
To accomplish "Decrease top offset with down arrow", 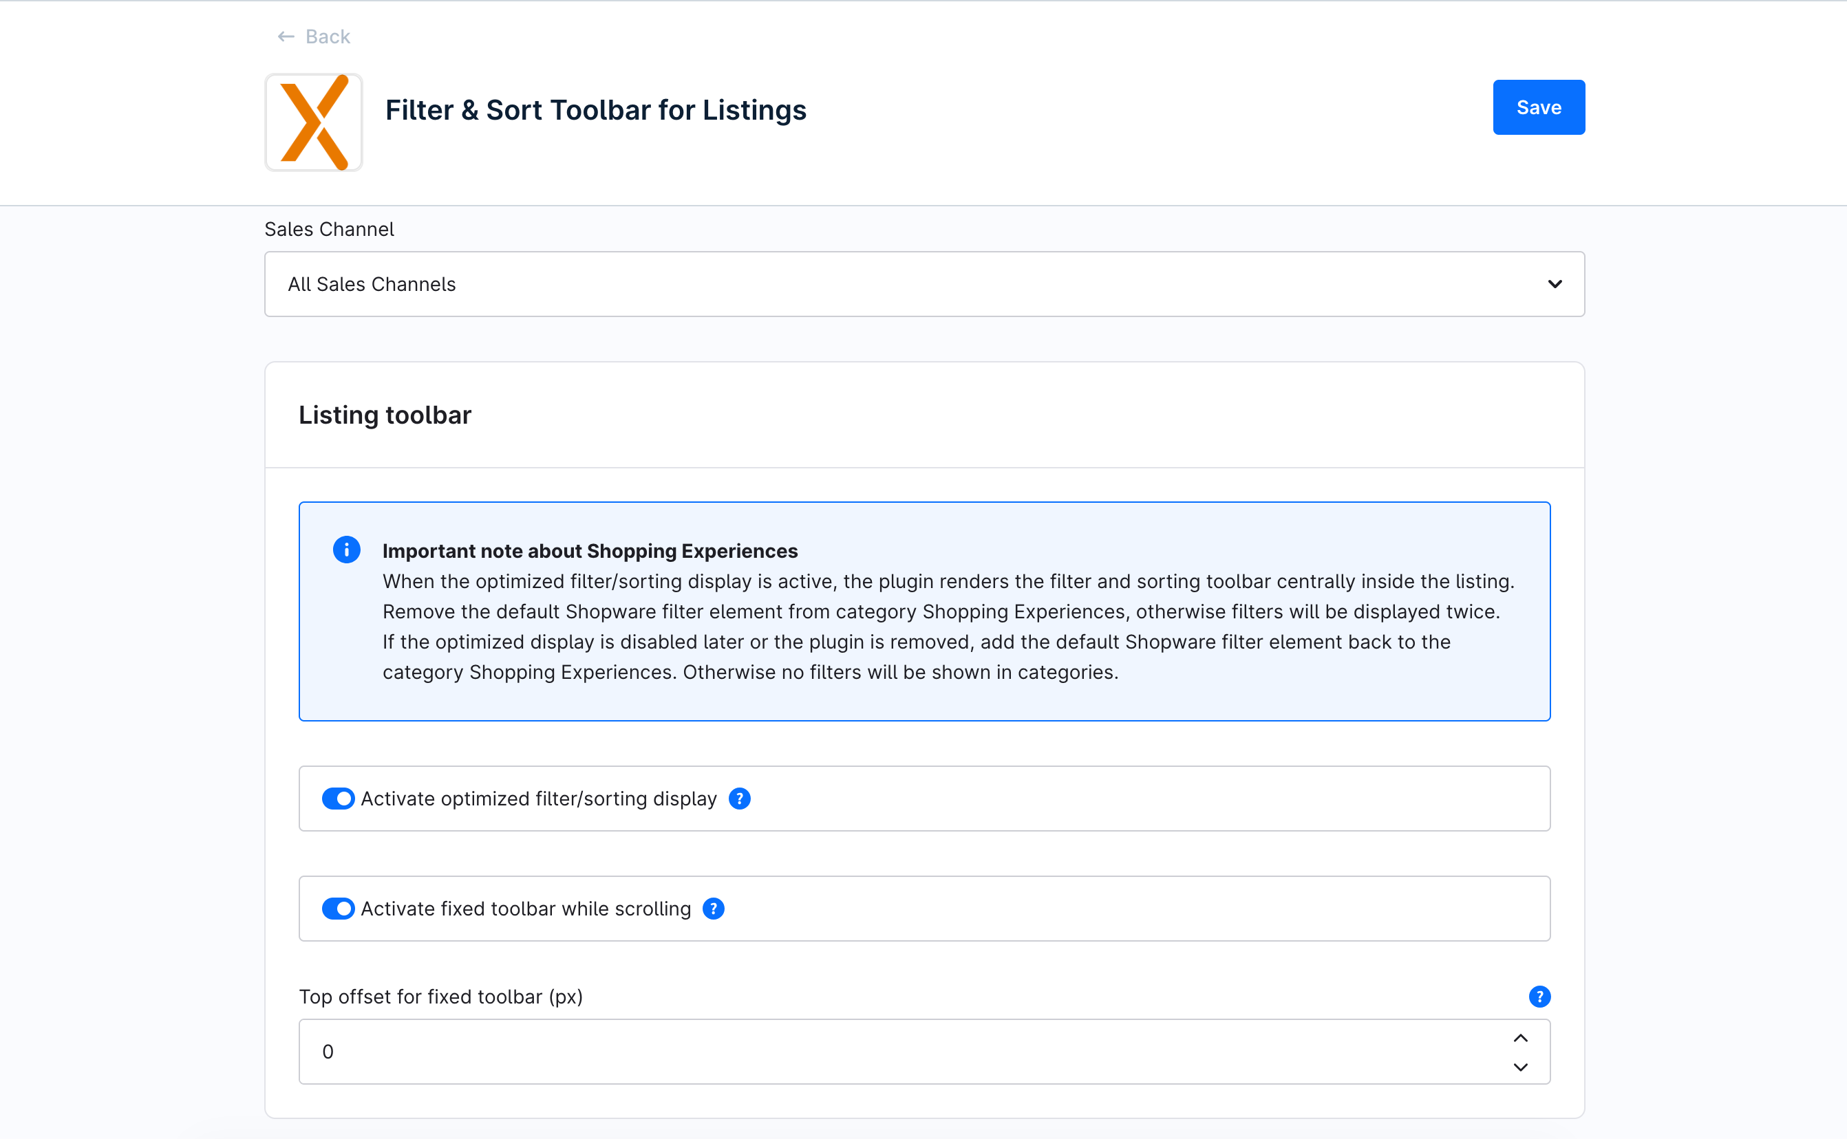I will [1520, 1067].
